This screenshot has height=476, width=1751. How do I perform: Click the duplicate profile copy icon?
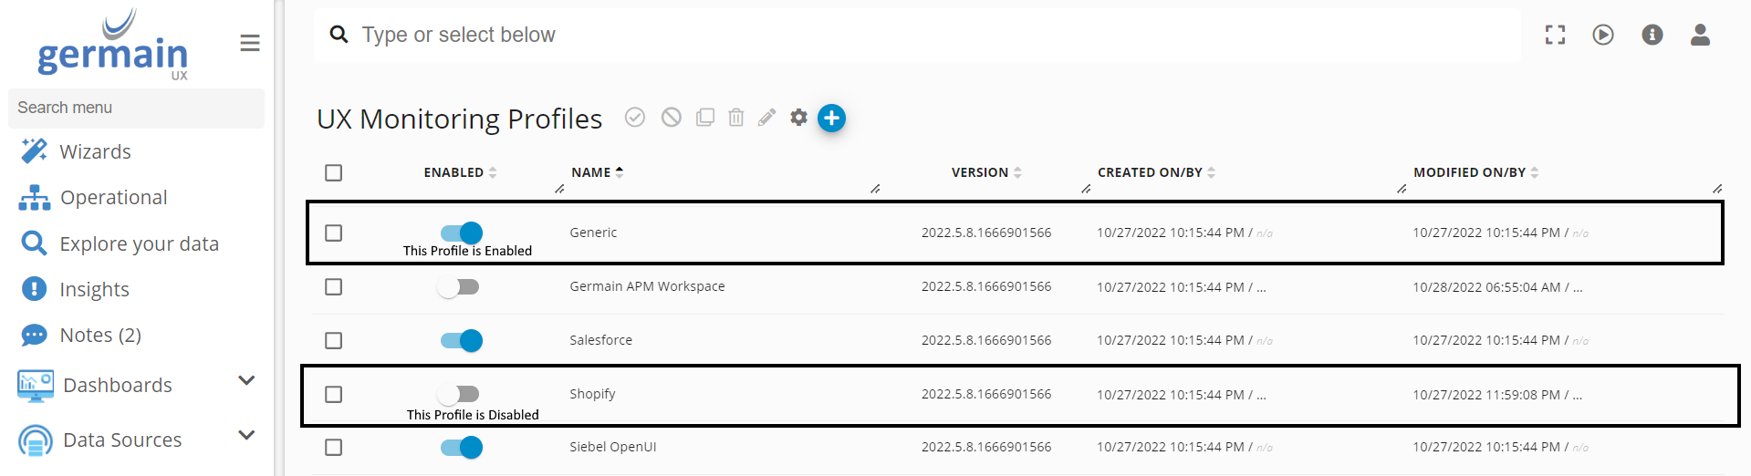click(x=705, y=118)
